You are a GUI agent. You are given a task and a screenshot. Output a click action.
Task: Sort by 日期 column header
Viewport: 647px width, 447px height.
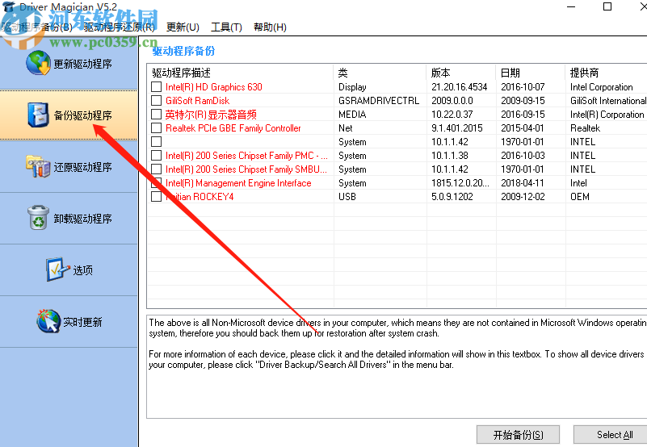click(531, 73)
